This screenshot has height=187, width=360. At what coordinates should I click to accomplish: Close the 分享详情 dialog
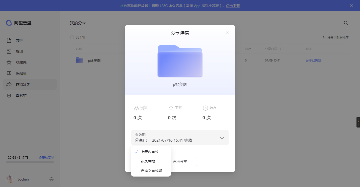227,33
